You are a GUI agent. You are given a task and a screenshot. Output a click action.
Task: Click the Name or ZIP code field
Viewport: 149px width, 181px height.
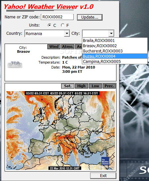coord(57,17)
